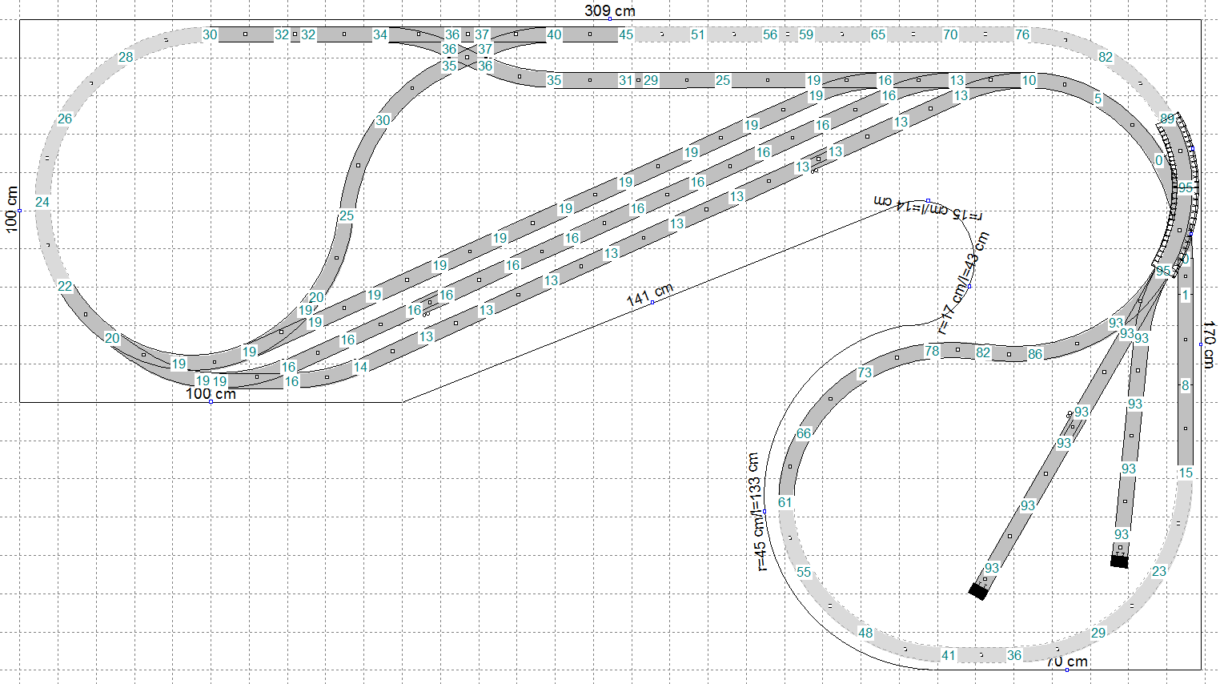Click the diagonal 141 cm dimension label
The image size is (1220, 684).
[x=650, y=294]
